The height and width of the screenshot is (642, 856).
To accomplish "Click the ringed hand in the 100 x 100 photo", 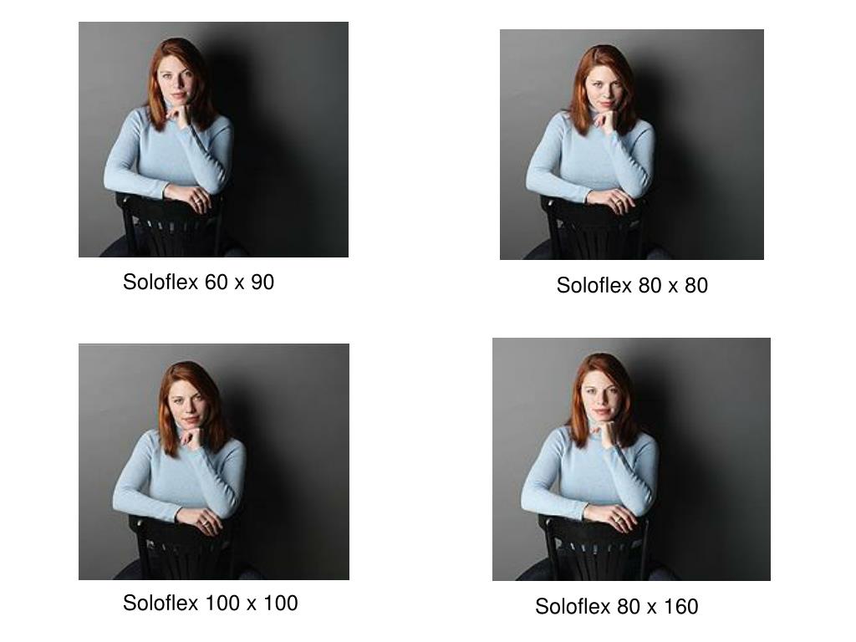I will (203, 521).
